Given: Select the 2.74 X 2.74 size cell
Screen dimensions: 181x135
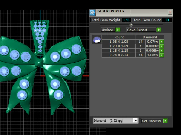Looking at the screenshot, I should tap(119, 55).
